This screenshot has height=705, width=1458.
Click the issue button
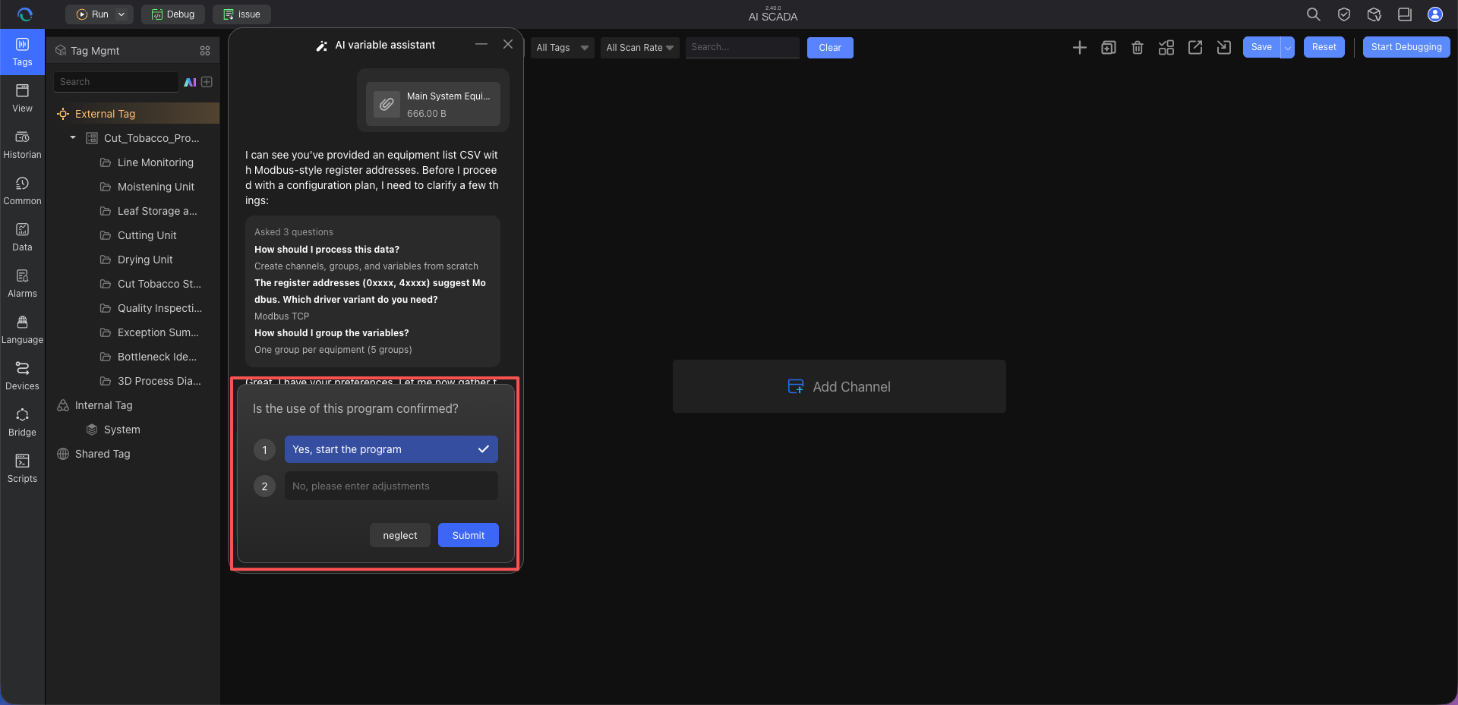[241, 14]
